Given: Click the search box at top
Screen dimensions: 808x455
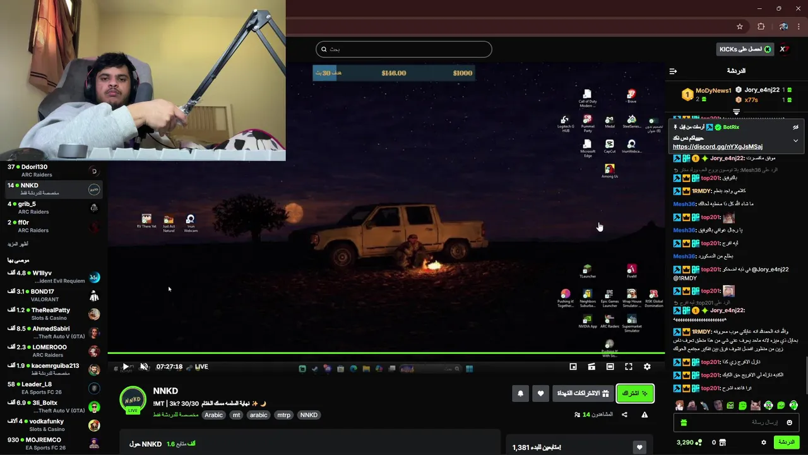Looking at the screenshot, I should point(404,49).
